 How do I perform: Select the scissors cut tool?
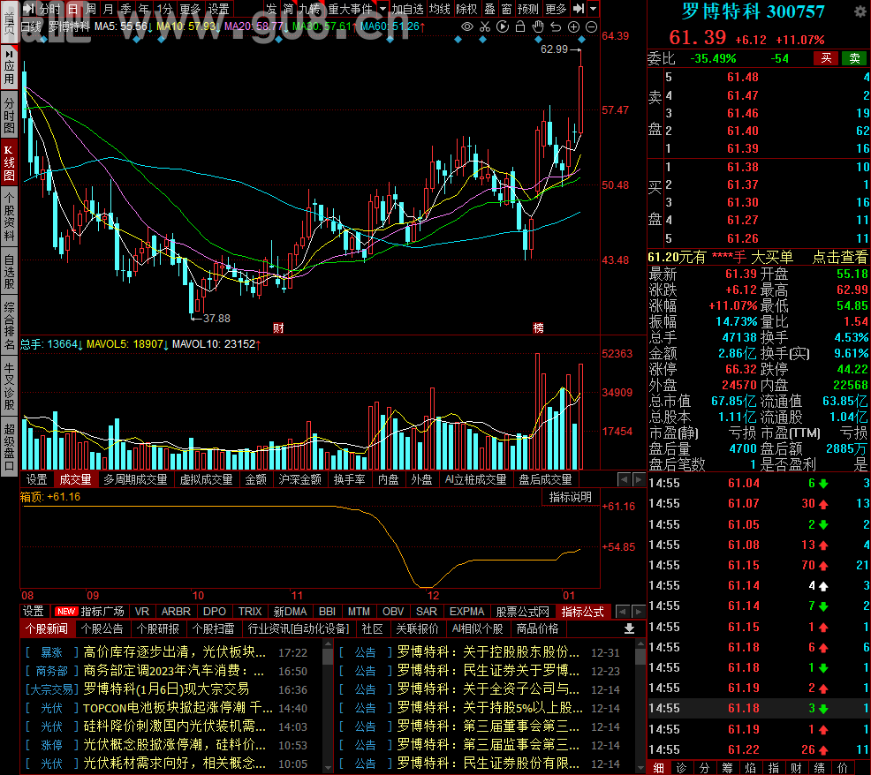tap(485, 26)
